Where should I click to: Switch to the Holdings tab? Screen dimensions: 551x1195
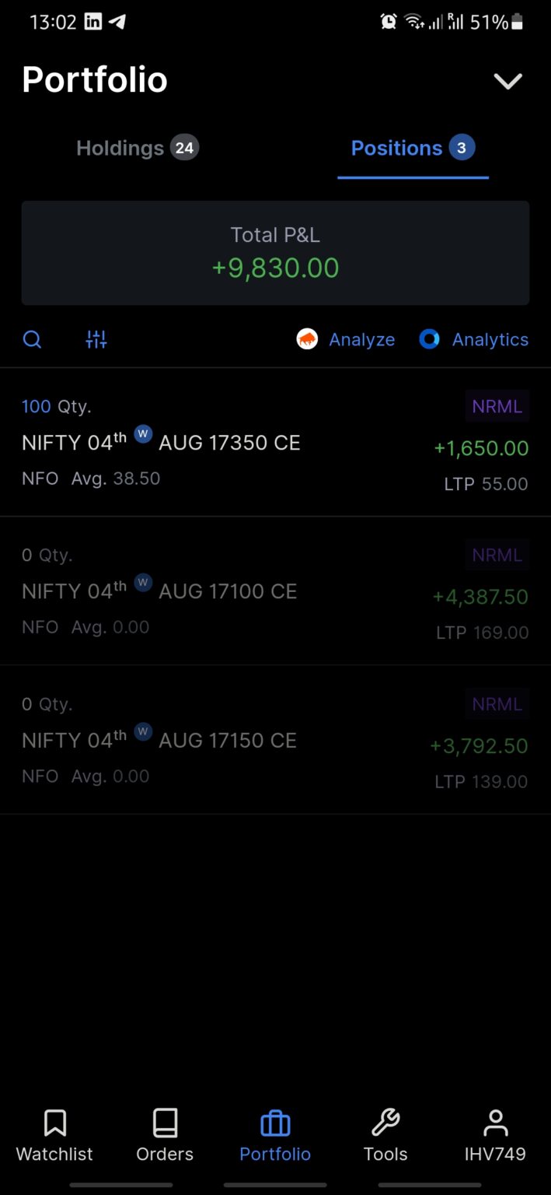(137, 148)
